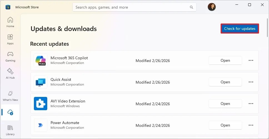
Task: Click the Microsoft Windows publisher text
Action: 65,106
